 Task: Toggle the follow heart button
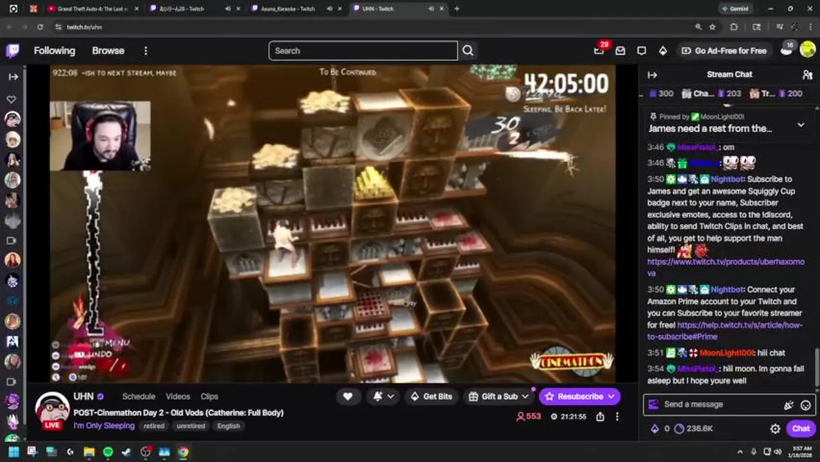(348, 397)
